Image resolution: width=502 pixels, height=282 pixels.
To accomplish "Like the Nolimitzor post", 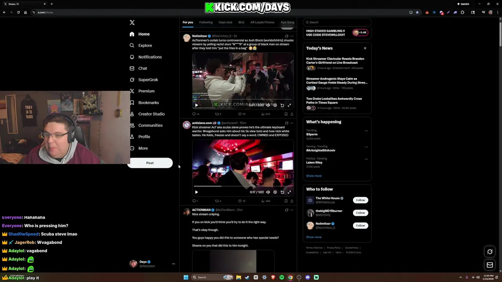I will [242, 114].
